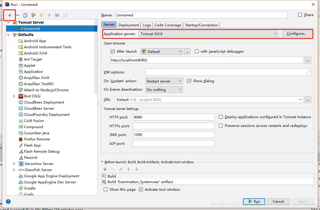
Task: Switch to the Startup/Connection tab
Action: pyautogui.click(x=201, y=25)
